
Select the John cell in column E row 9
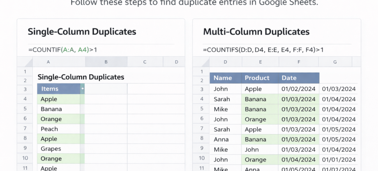[260, 149]
